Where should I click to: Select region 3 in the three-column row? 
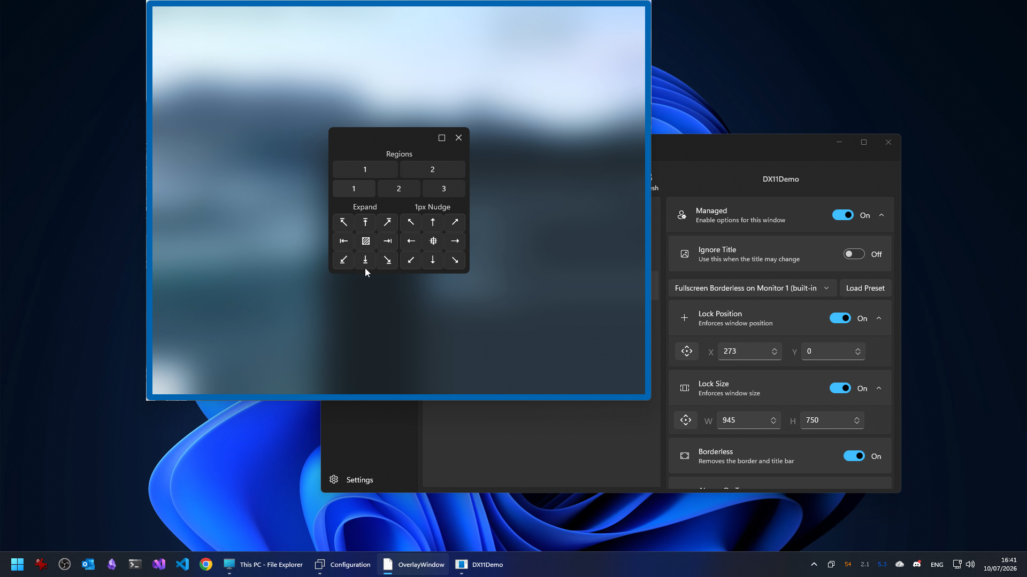443,189
